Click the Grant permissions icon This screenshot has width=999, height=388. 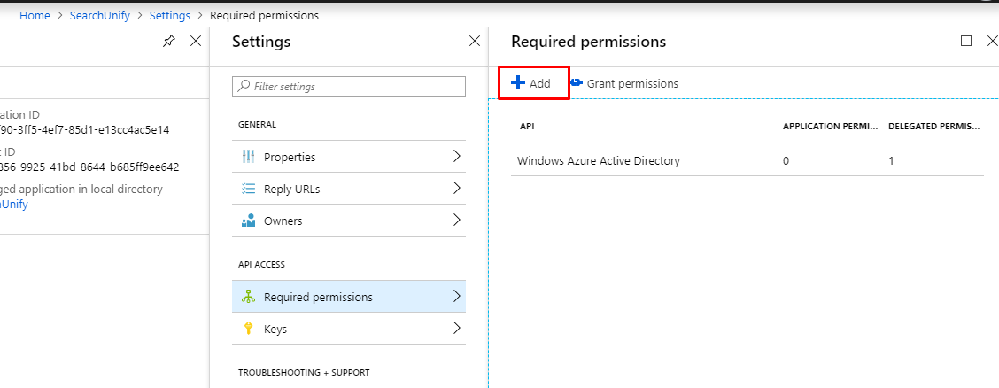(577, 83)
